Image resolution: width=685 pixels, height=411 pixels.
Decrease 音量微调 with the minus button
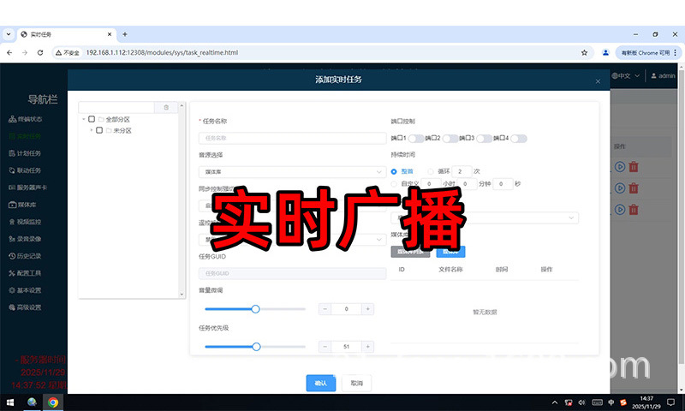tap(325, 309)
